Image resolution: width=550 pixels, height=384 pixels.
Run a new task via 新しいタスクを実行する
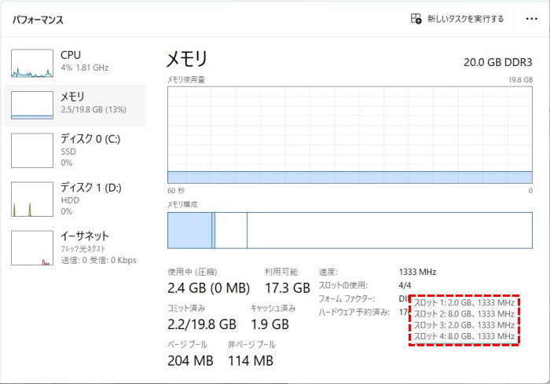pyautogui.click(x=457, y=19)
